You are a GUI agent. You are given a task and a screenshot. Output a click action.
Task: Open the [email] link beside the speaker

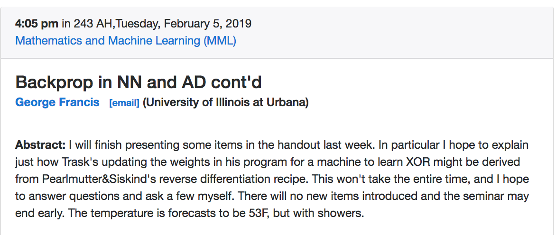(x=124, y=103)
